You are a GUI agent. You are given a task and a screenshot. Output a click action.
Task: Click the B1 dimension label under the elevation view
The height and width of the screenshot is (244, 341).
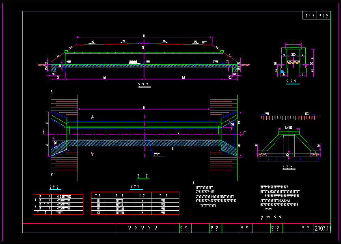[104, 77]
